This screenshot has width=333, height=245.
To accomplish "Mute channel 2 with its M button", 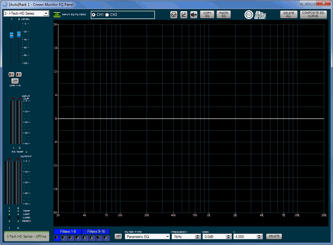I will click(19, 74).
